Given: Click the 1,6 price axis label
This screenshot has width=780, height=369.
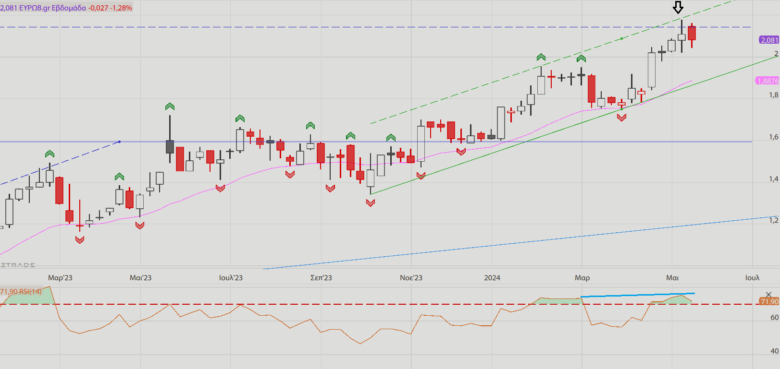Looking at the screenshot, I should [x=773, y=137].
